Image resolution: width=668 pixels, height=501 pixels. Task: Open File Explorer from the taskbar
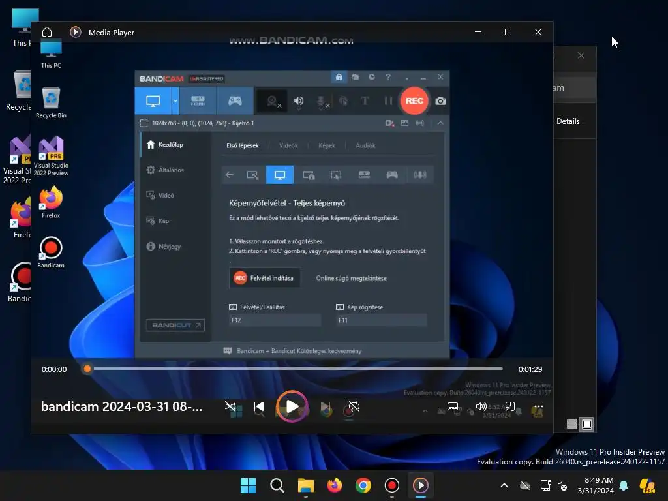coord(306,485)
